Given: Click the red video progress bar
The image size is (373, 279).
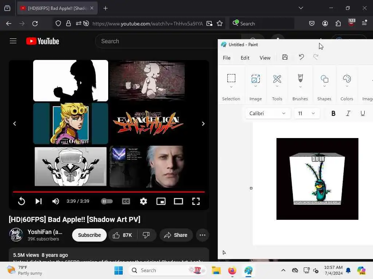Looking at the screenshot, I should pyautogui.click(x=109, y=192).
